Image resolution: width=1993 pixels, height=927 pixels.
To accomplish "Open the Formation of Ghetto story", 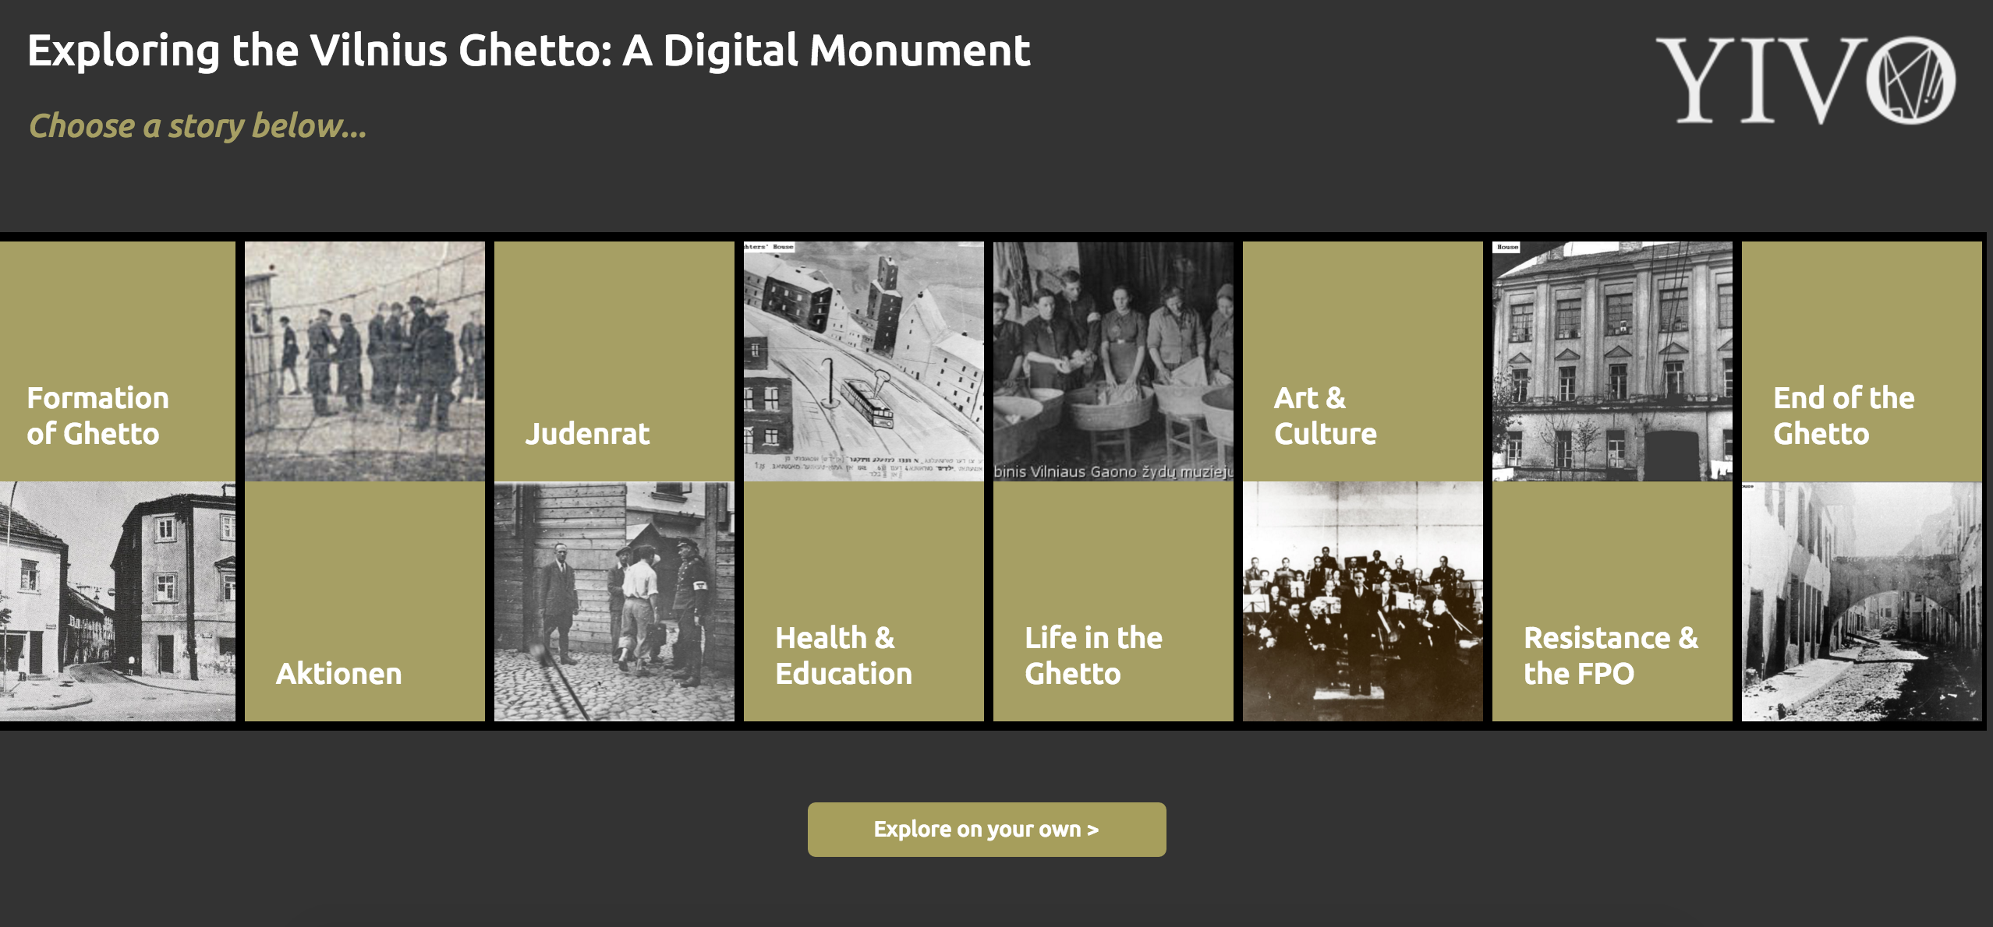I will (117, 361).
